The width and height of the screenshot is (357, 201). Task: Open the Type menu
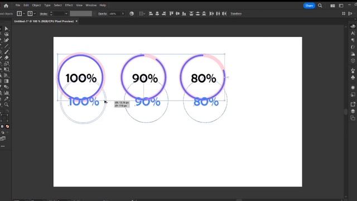point(47,5)
